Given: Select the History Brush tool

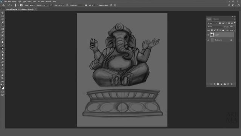Looking at the screenshot, I should (x=3, y=45).
